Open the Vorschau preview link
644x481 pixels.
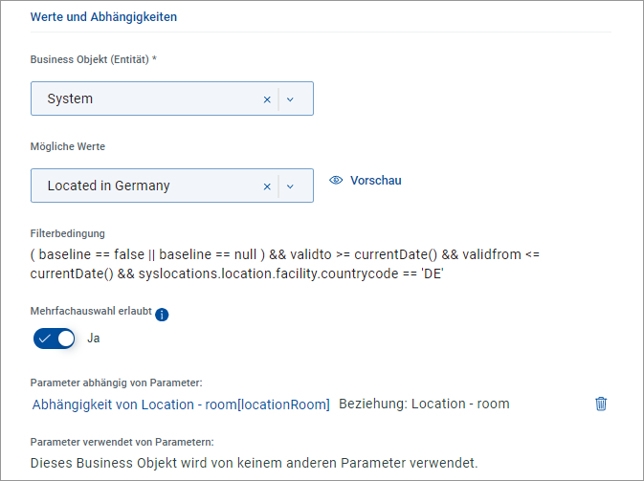pos(375,180)
